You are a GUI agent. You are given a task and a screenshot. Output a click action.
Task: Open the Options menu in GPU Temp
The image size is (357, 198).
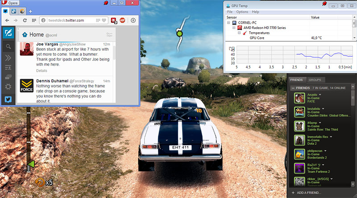coord(242,12)
